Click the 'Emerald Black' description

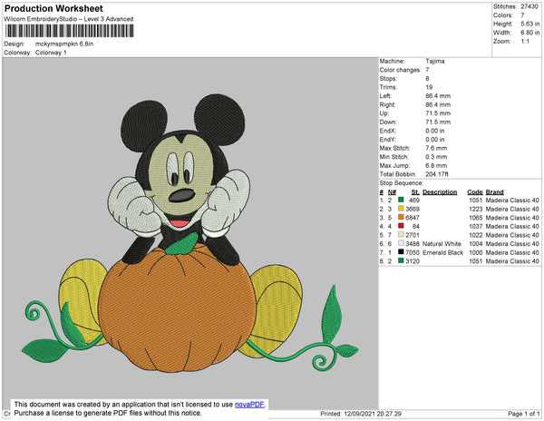pos(442,252)
